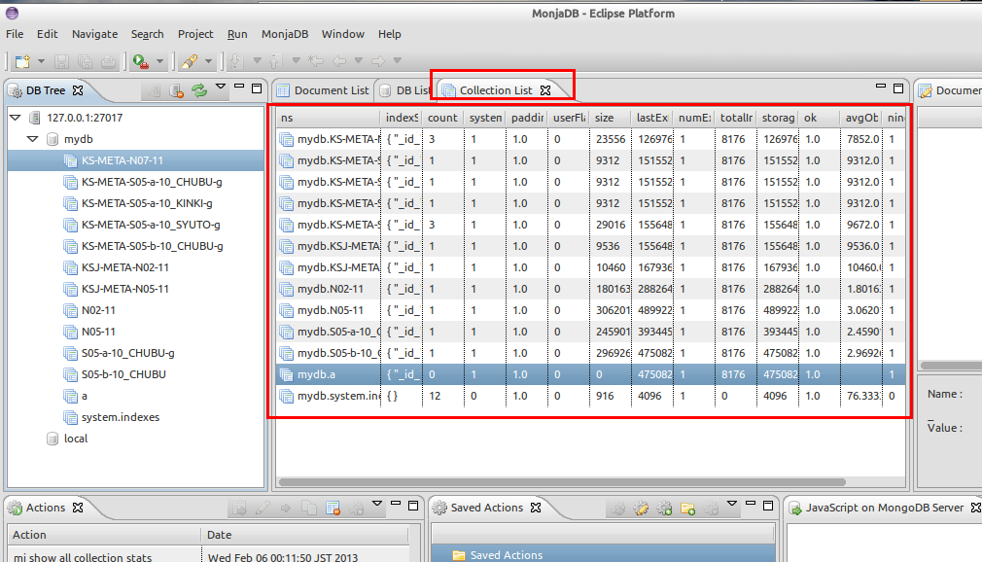The height and width of the screenshot is (562, 982).
Task: Open the DB Tree view menu triangle
Action: (x=221, y=88)
